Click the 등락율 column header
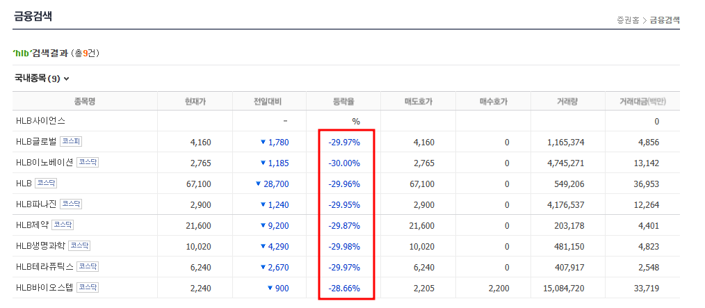 (343, 102)
